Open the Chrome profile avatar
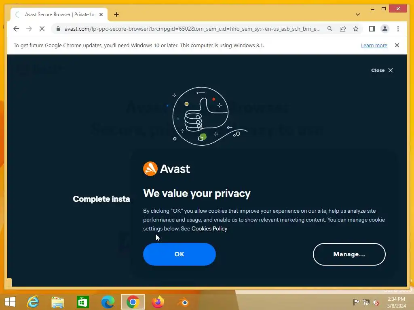Viewport: 414px width, 310px height. tap(385, 29)
